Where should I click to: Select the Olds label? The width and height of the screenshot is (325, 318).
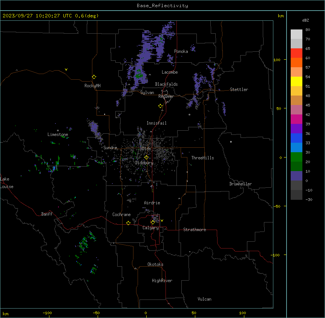click(146, 149)
